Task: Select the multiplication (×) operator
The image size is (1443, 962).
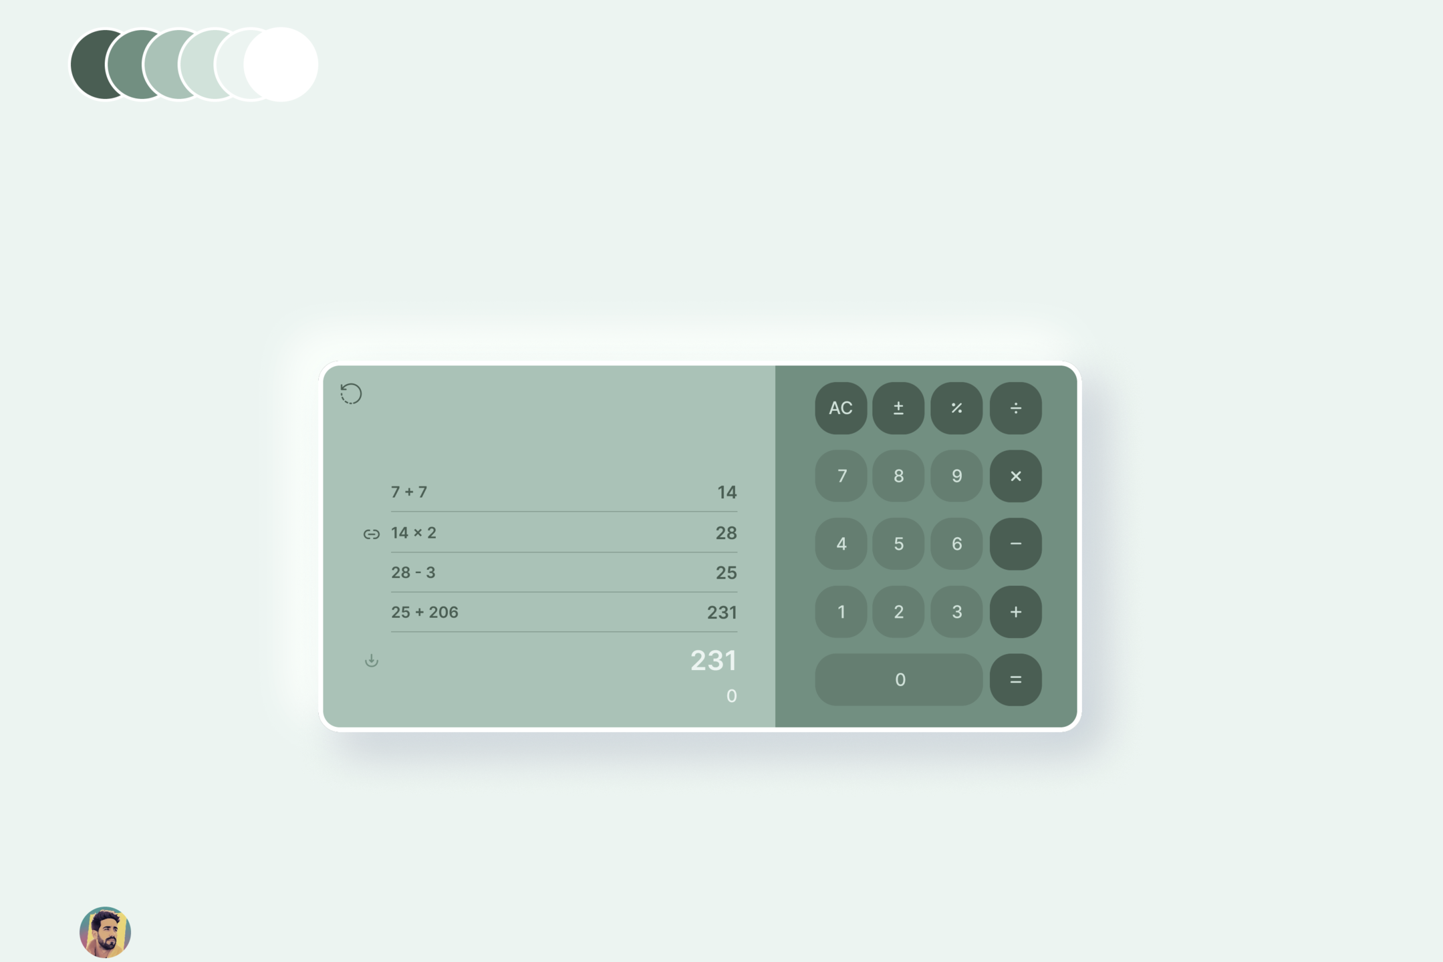Action: coord(1013,476)
